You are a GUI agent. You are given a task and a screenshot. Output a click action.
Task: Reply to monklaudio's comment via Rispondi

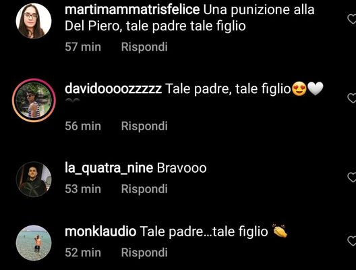(144, 252)
